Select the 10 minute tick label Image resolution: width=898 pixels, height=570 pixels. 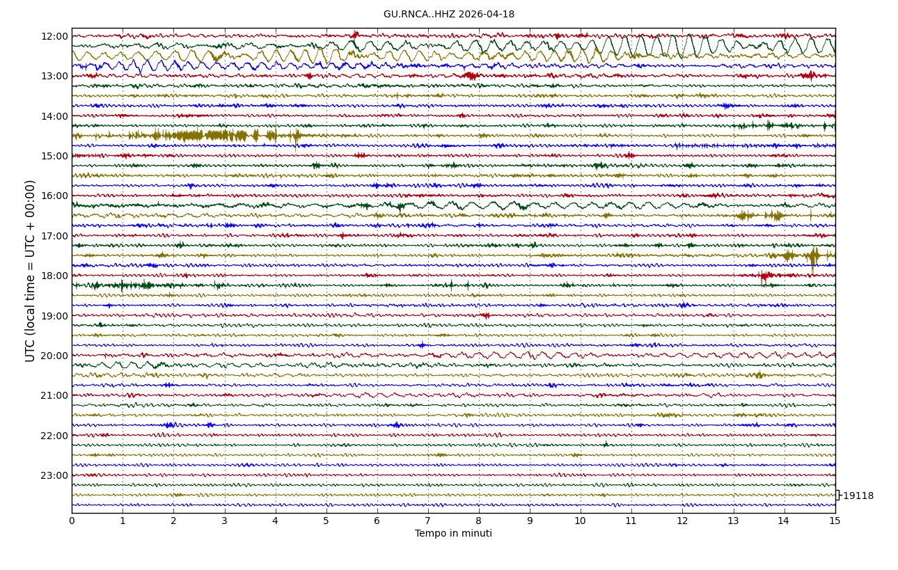581,521
